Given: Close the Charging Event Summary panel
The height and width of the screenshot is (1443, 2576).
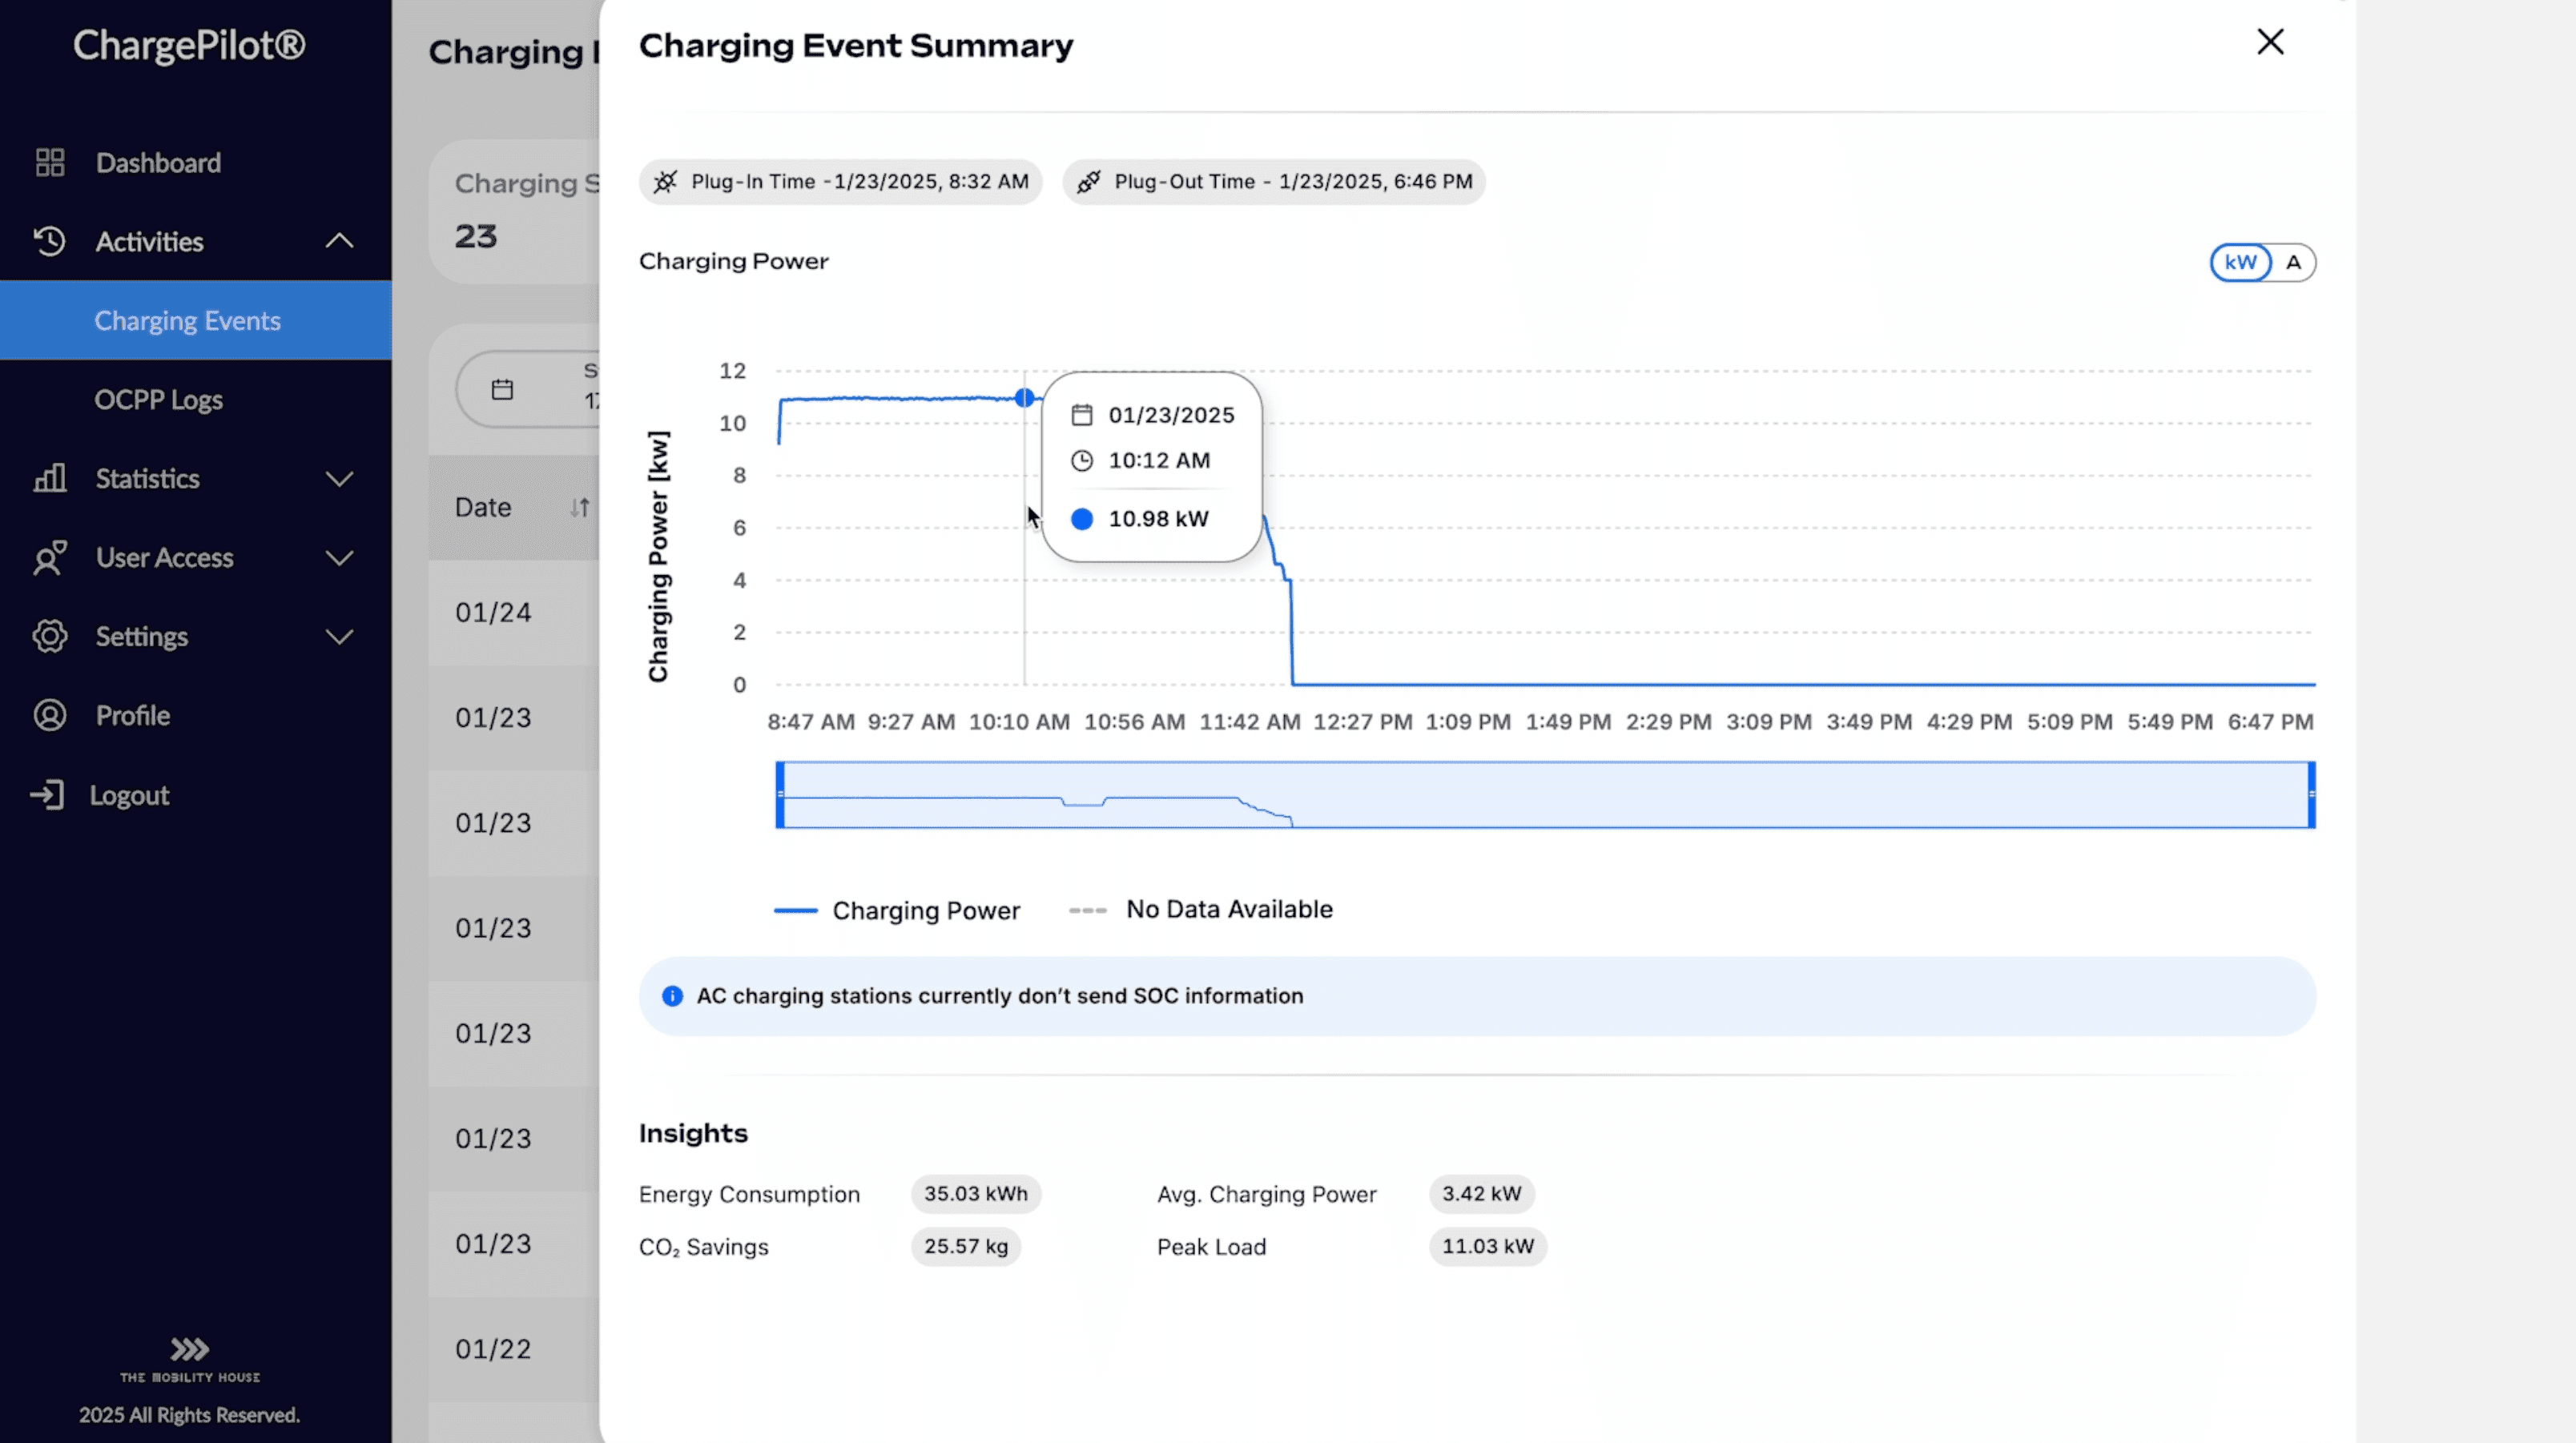Looking at the screenshot, I should point(2270,42).
